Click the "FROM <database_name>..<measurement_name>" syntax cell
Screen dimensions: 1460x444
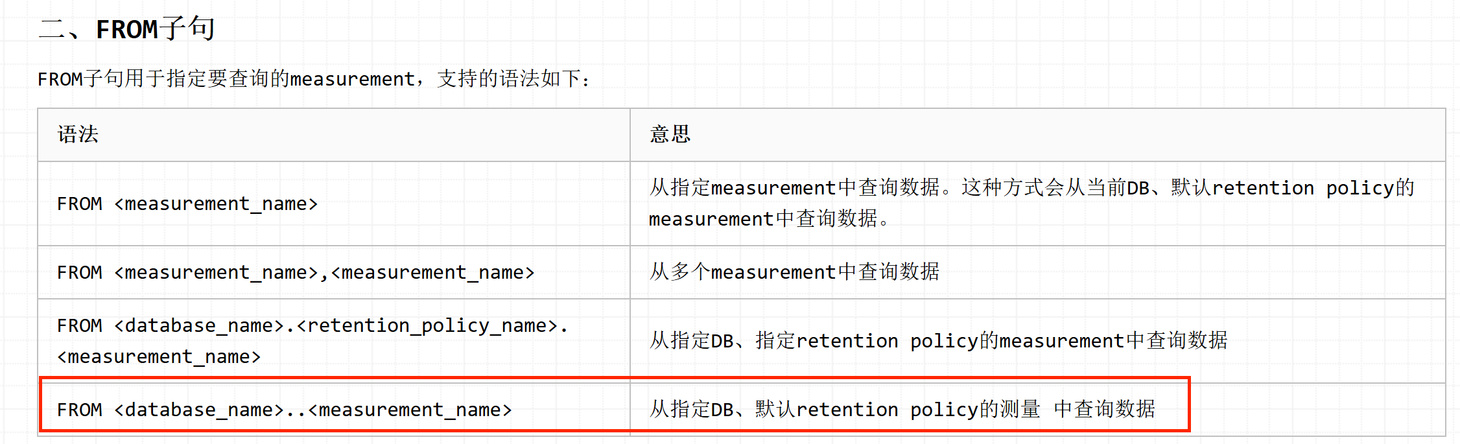click(x=284, y=410)
